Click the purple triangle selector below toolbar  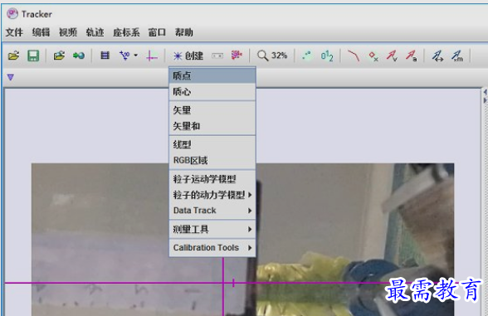pos(11,77)
